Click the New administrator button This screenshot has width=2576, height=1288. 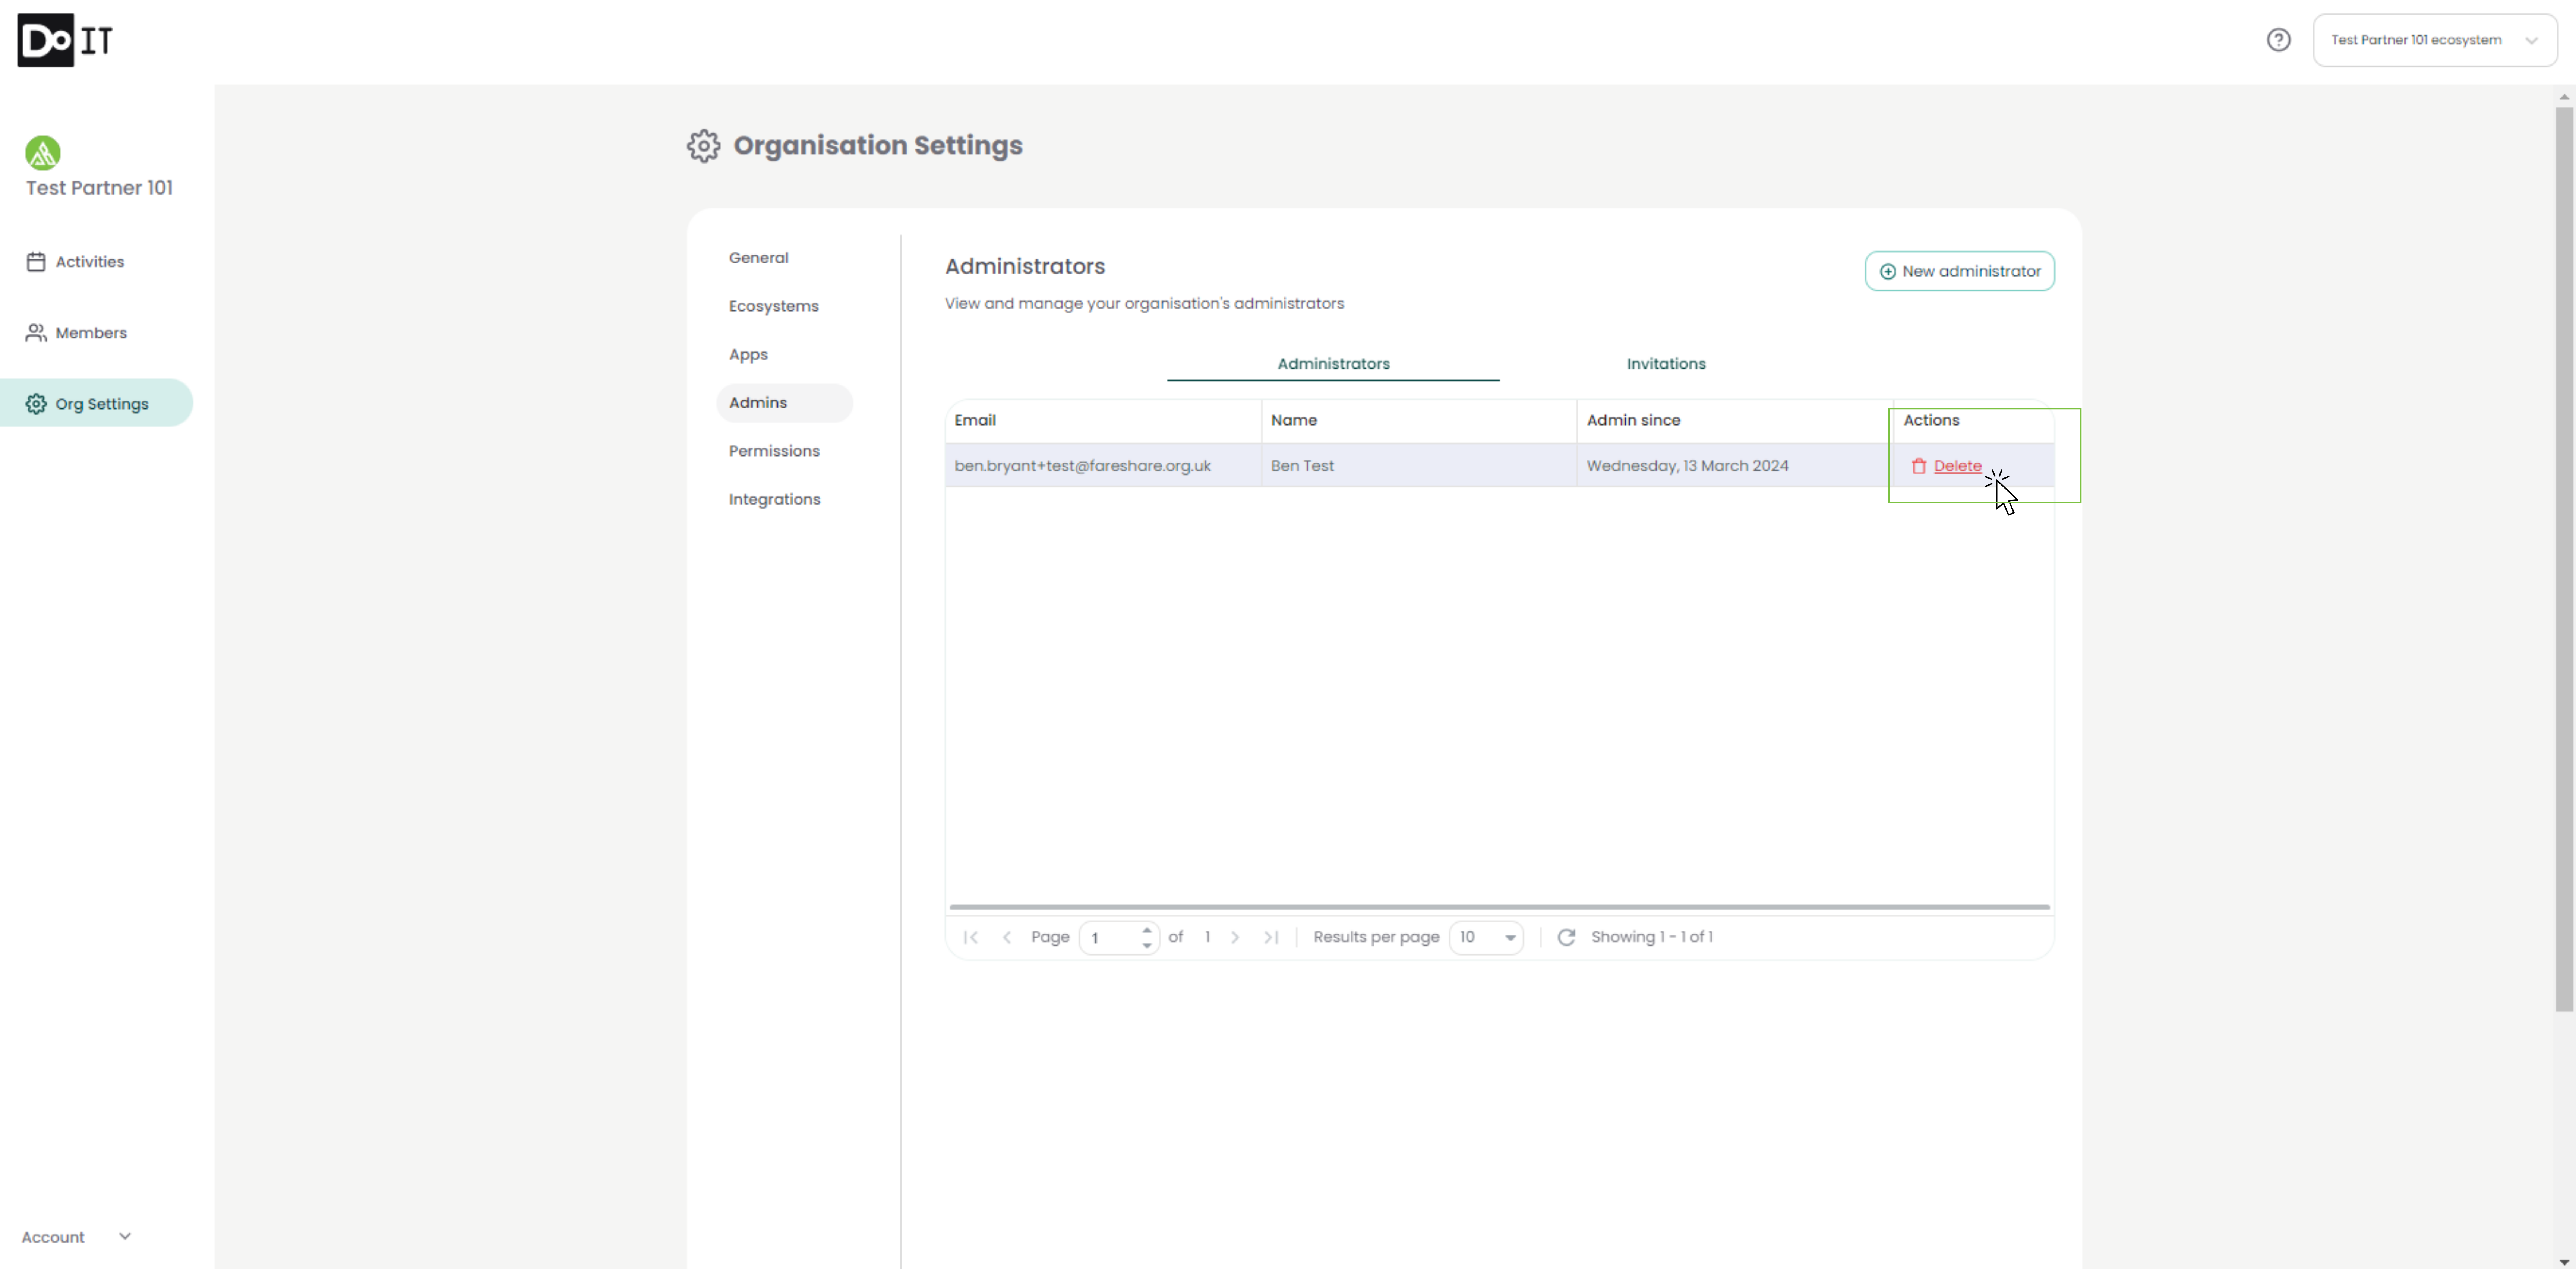click(x=1959, y=271)
